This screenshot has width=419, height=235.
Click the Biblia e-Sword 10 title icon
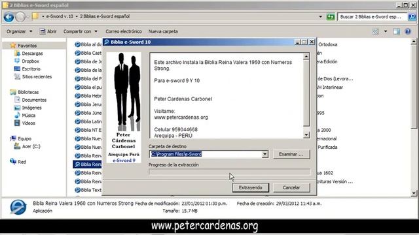pyautogui.click(x=107, y=42)
